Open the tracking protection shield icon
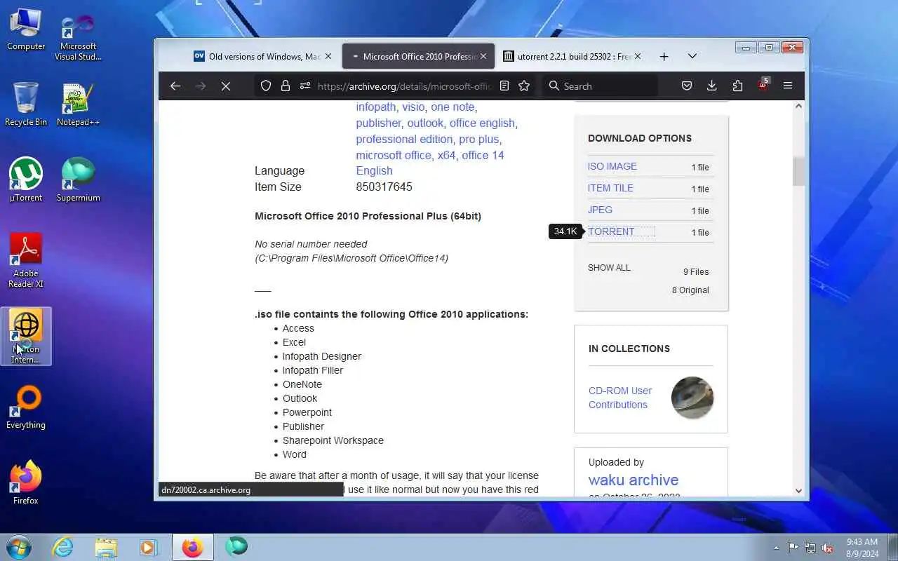 [x=266, y=86]
